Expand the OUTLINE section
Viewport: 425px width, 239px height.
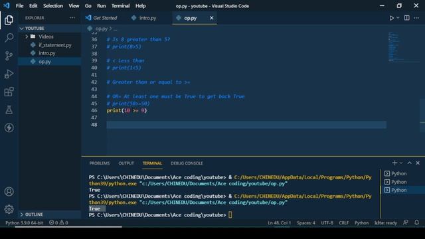32,214
